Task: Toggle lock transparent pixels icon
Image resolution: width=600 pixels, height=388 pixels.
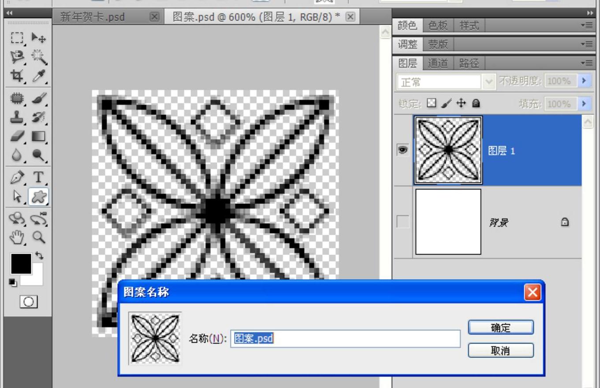Action: click(x=432, y=103)
